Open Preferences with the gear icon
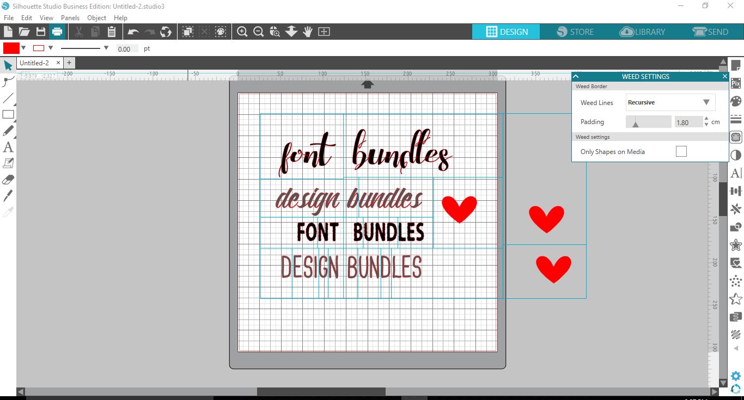744x400 pixels. coord(736,376)
